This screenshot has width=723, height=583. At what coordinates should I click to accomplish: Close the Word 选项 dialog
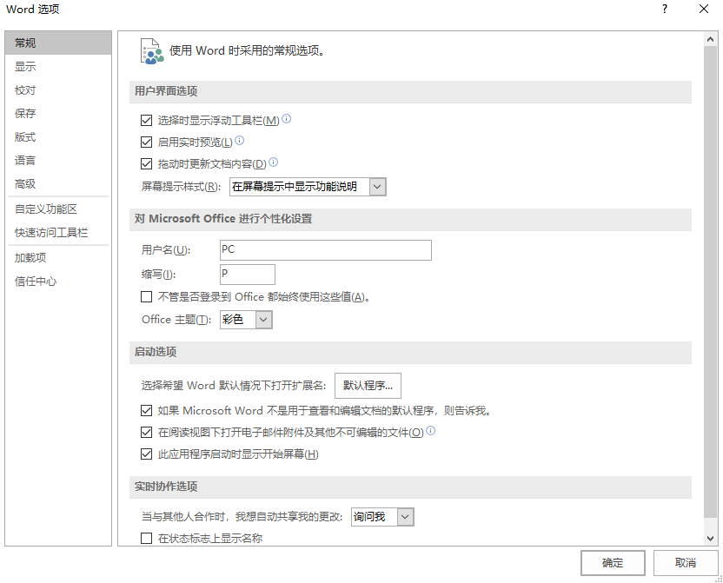[704, 9]
